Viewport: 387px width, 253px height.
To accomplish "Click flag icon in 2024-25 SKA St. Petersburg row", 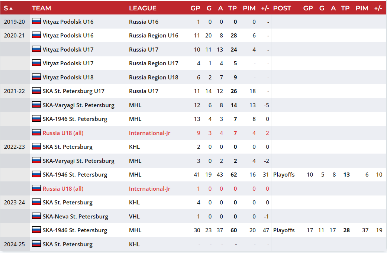I will click(x=36, y=244).
